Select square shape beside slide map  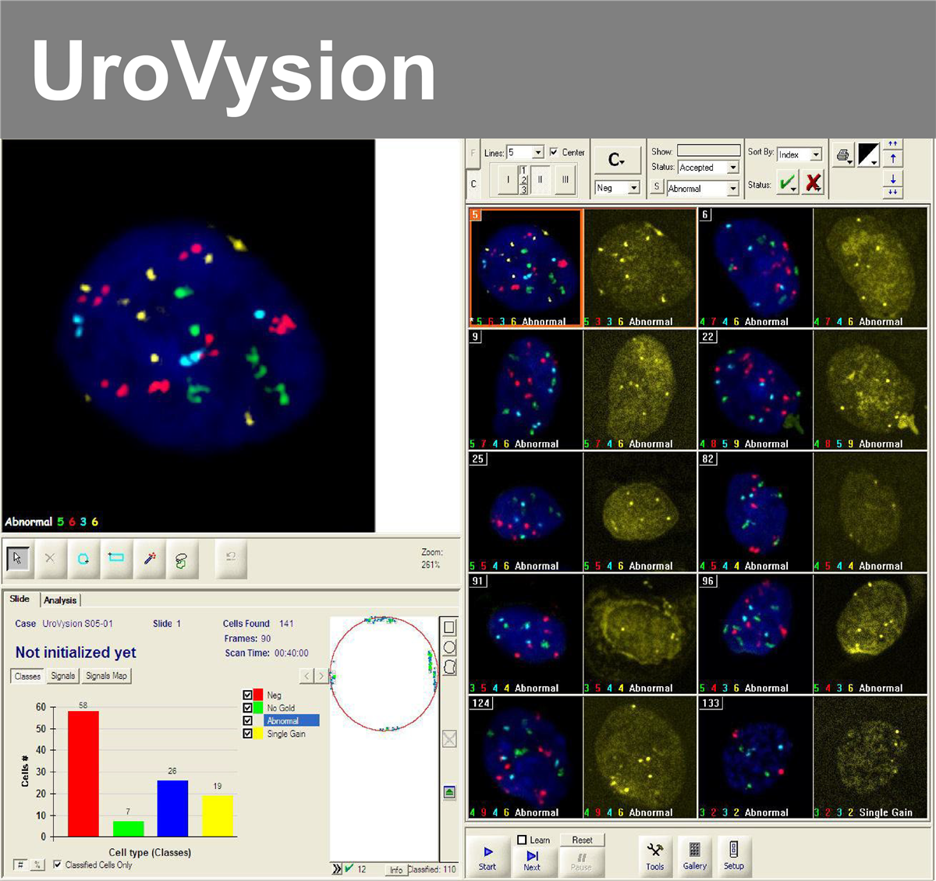(x=449, y=628)
